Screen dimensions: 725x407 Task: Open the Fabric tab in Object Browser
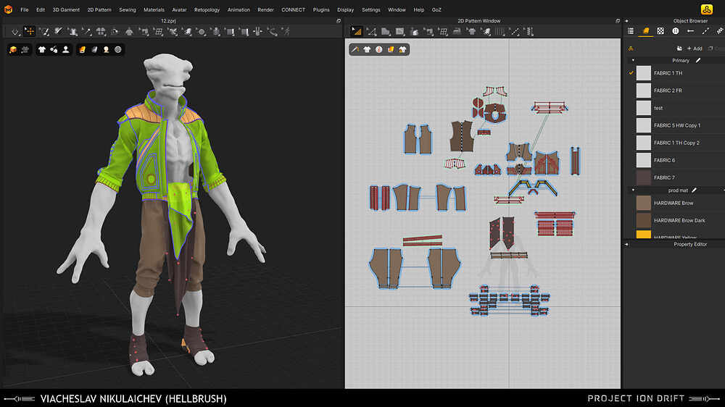coord(645,31)
